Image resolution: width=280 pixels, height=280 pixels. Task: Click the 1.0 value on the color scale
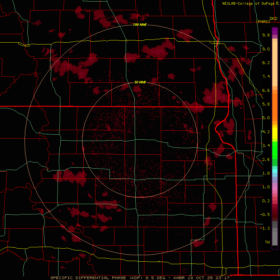tap(266, 187)
